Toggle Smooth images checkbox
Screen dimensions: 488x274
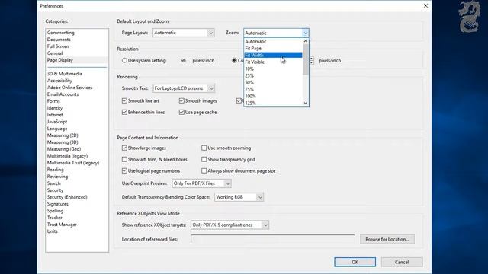pos(181,100)
